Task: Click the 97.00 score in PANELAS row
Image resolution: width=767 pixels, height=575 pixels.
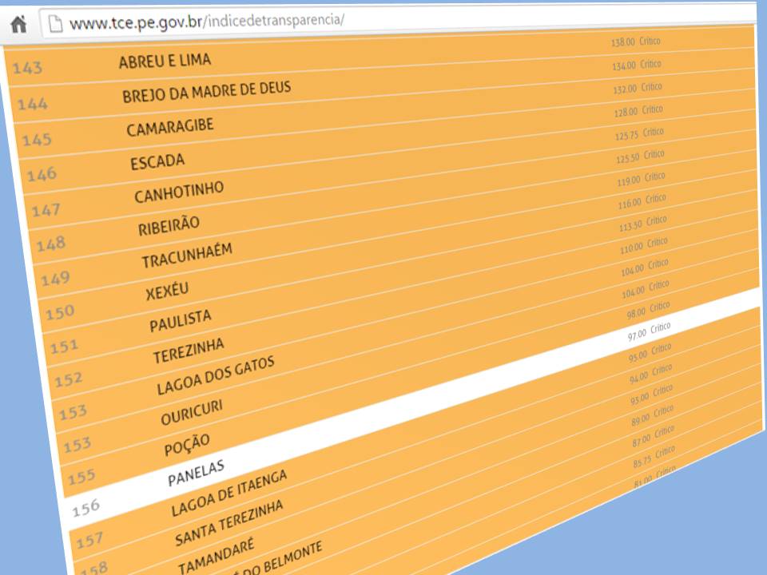Action: (638, 335)
